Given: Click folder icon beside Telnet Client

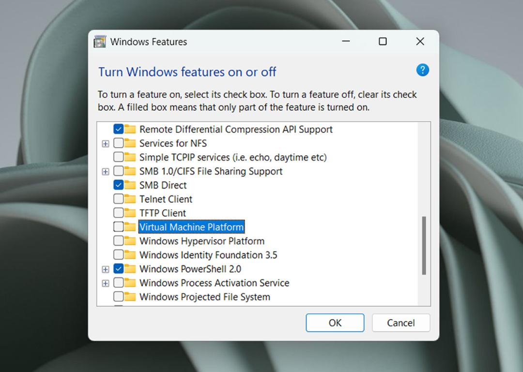Looking at the screenshot, I should coord(130,199).
